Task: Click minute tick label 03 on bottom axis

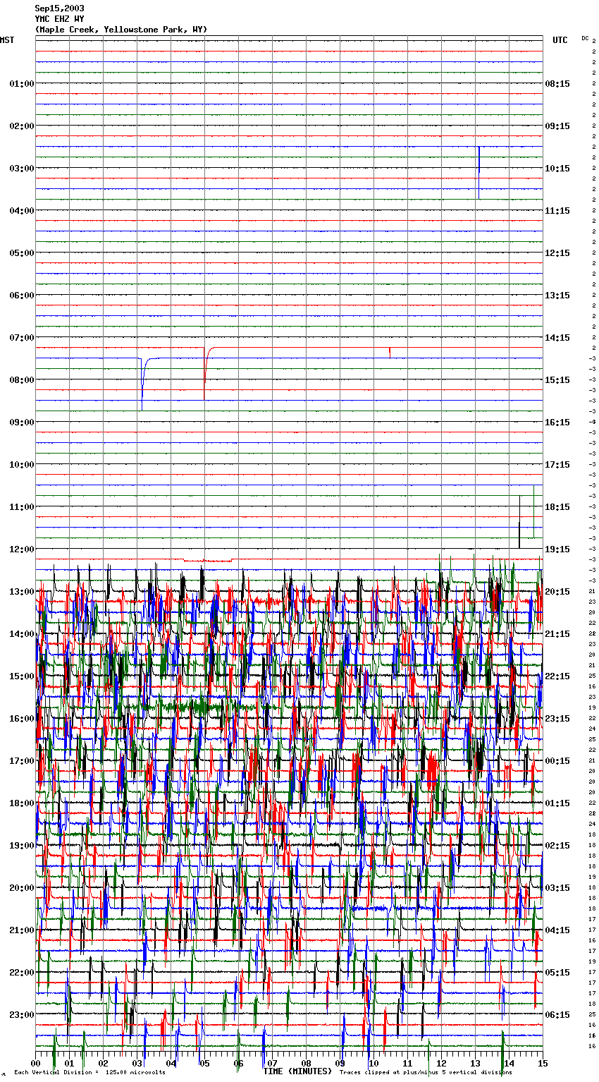Action: [x=137, y=1064]
